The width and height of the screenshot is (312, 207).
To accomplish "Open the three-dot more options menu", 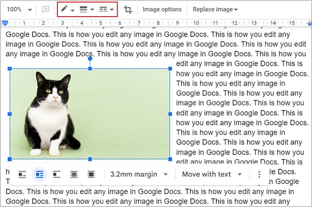I will (259, 175).
